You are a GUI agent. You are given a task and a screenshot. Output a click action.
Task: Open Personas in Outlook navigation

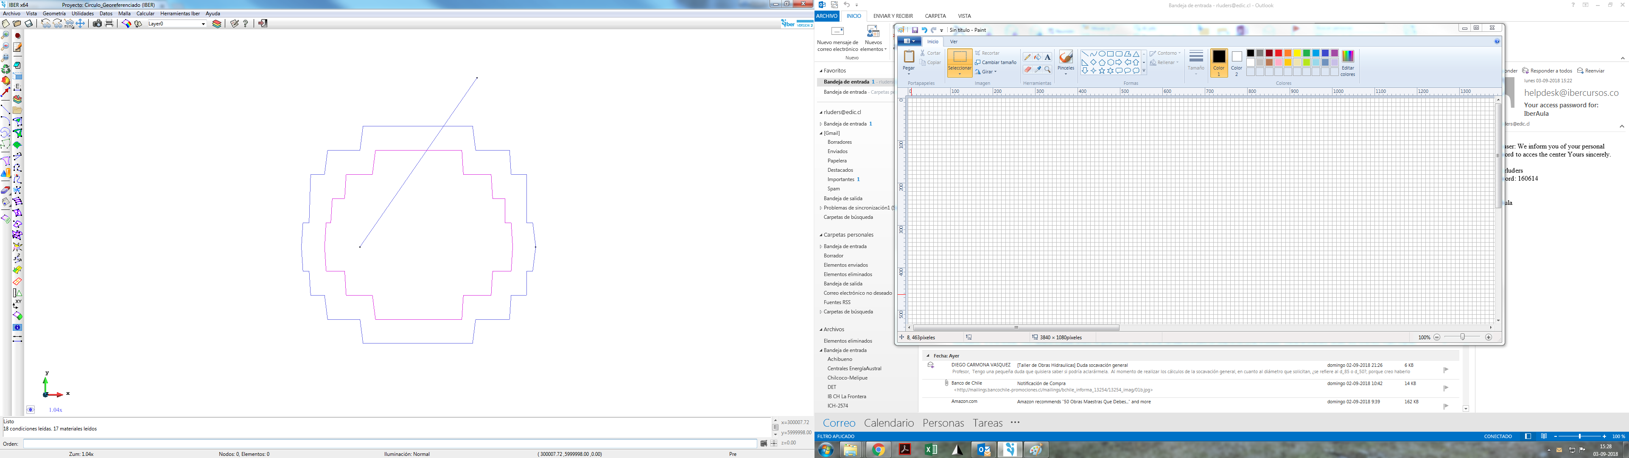(x=943, y=422)
